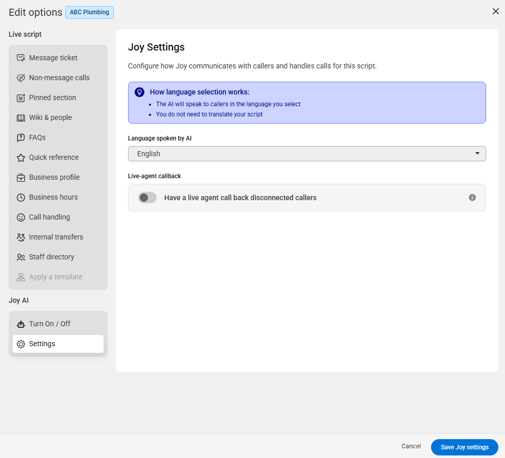Click the Wiki & people book icon
This screenshot has height=458, width=505.
click(x=21, y=118)
